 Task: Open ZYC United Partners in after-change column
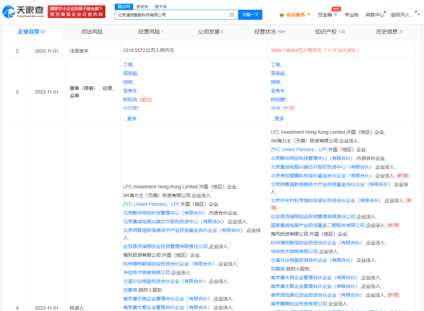tap(299, 149)
